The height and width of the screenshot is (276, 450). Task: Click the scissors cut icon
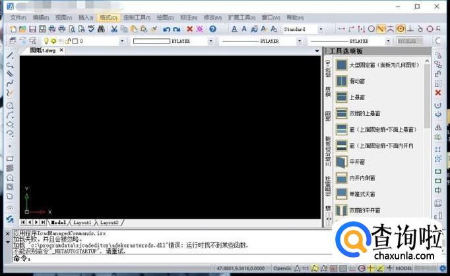click(x=114, y=29)
